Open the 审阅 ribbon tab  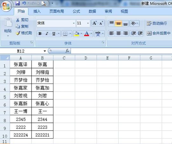click(108, 11)
